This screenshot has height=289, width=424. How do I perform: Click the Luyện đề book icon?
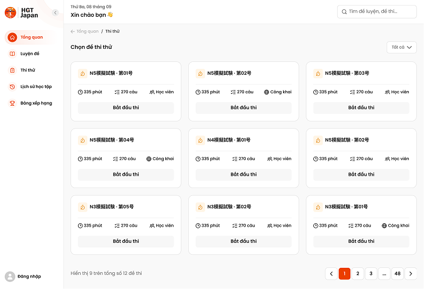click(12, 54)
